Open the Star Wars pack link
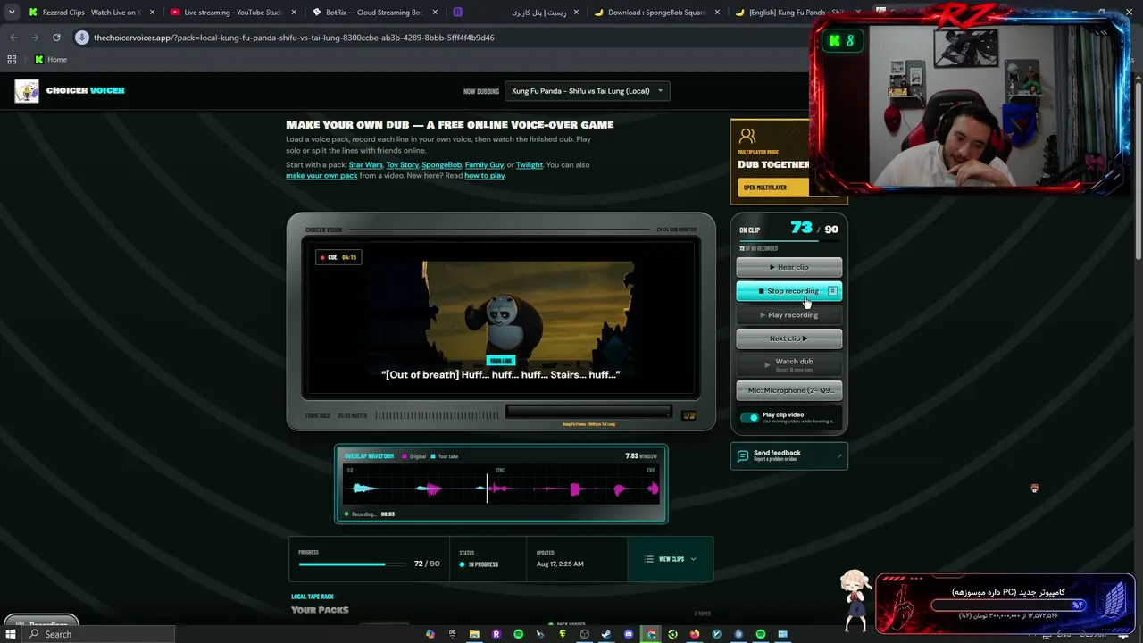This screenshot has width=1143, height=643. point(365,165)
